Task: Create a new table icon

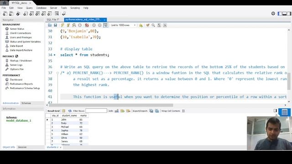Action: (x=31, y=14)
